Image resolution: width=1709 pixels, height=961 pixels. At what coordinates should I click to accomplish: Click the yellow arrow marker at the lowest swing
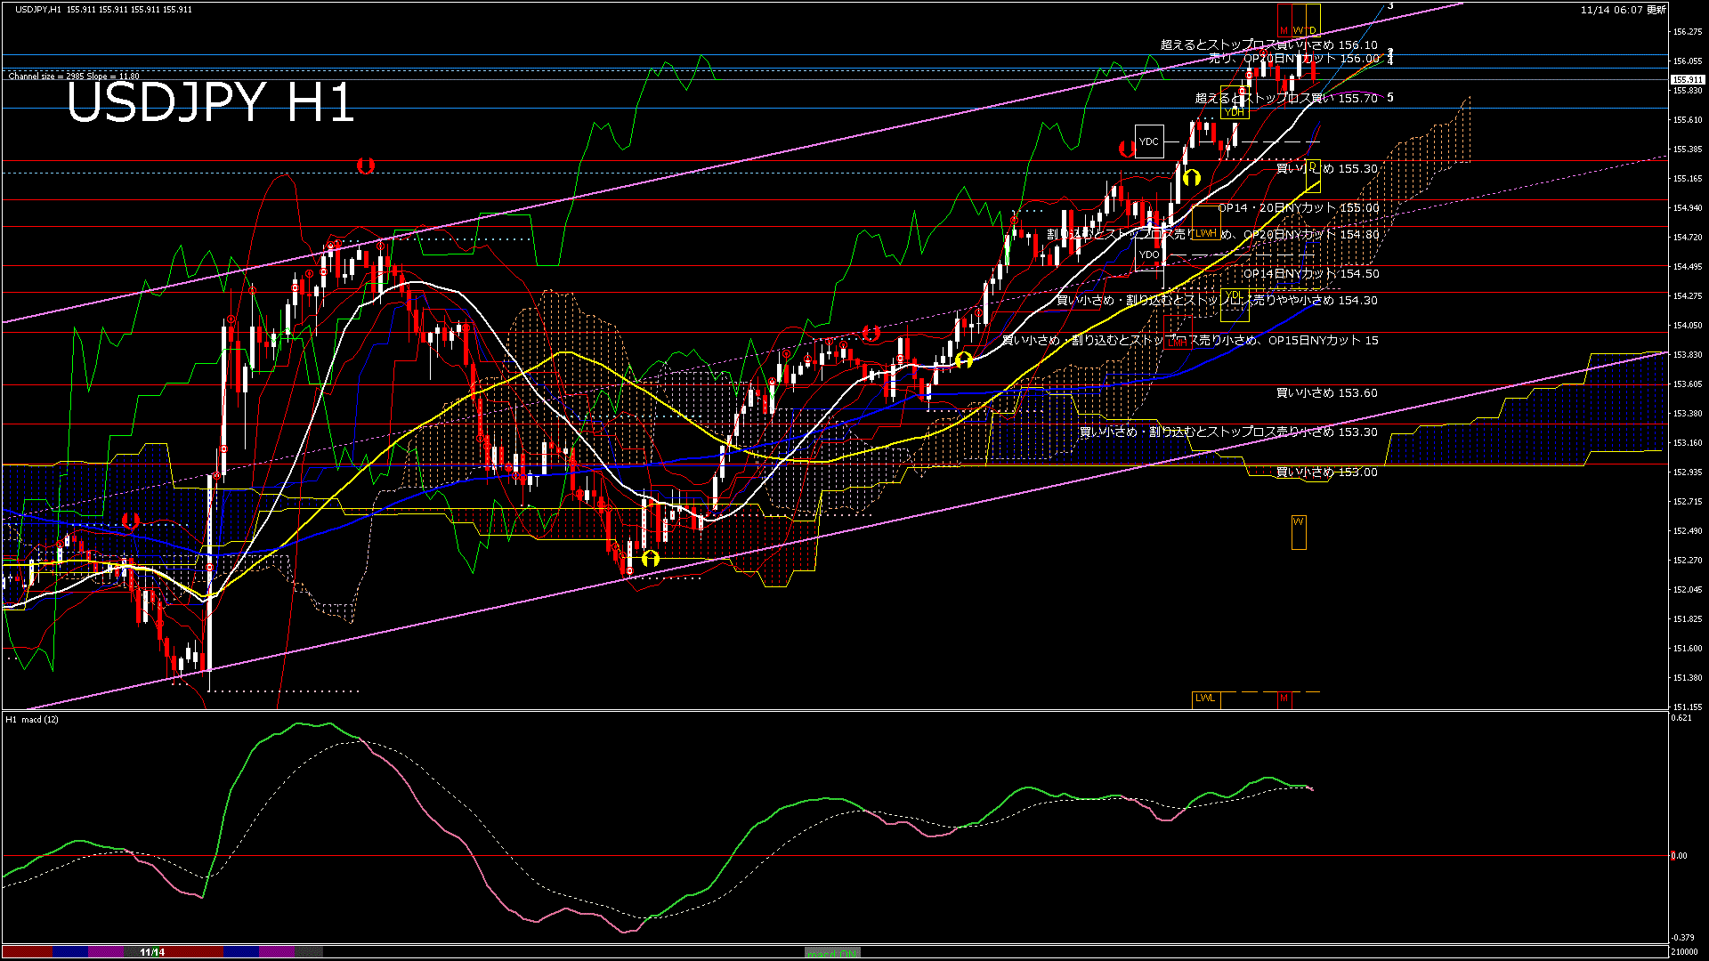[651, 559]
